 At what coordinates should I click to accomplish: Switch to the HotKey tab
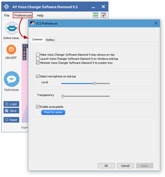tap(50, 40)
